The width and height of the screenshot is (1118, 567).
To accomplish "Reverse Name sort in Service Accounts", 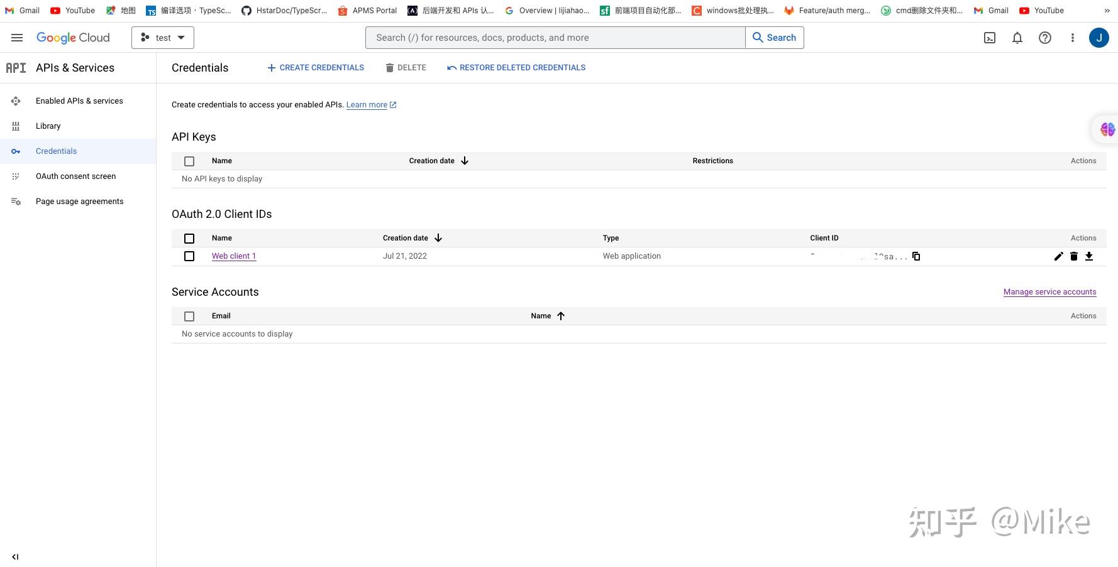I will [x=560, y=316].
